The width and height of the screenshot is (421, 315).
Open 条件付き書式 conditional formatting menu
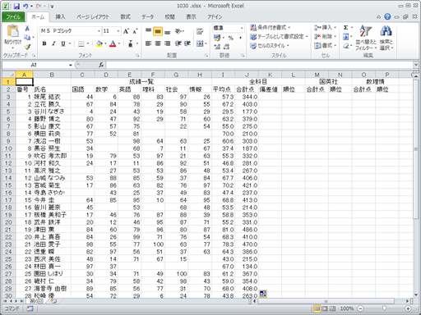[x=271, y=28]
